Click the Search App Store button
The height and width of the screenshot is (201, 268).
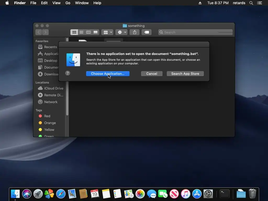[x=185, y=74]
